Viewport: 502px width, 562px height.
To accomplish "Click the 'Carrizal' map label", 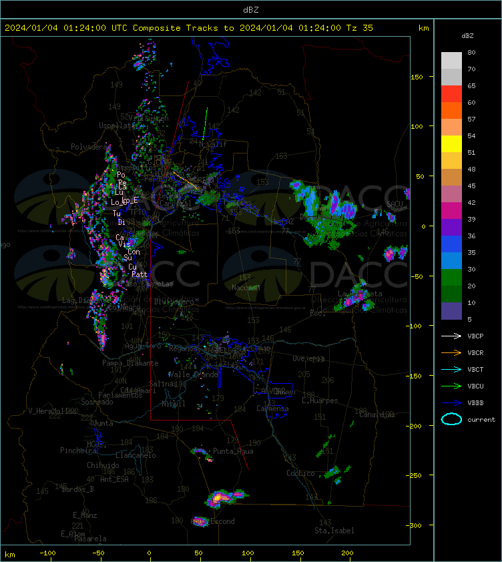I will [x=176, y=204].
